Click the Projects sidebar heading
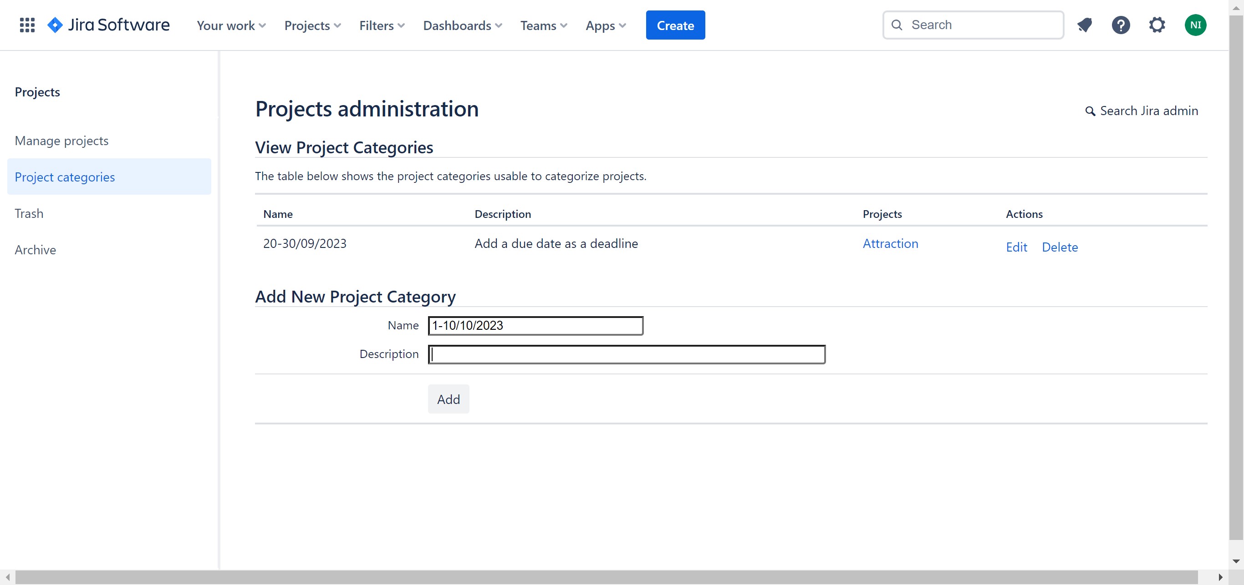 pyautogui.click(x=37, y=92)
